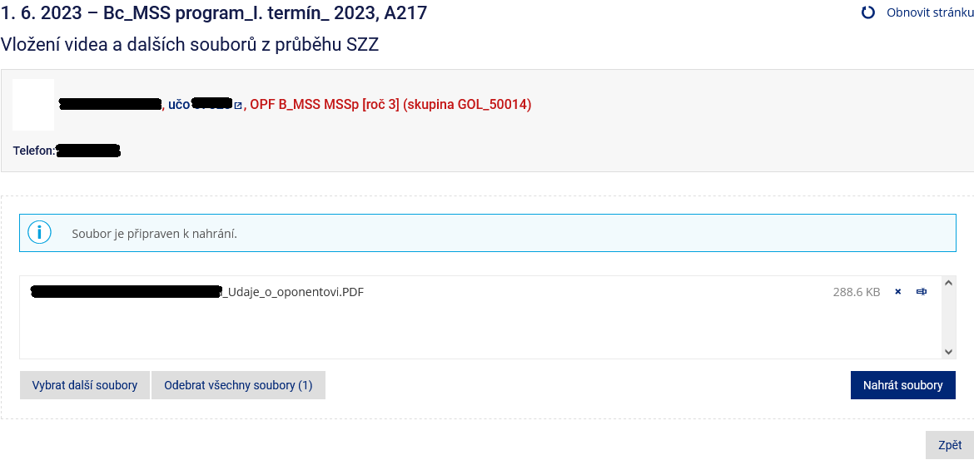Click the blue info circle icon

(x=39, y=233)
